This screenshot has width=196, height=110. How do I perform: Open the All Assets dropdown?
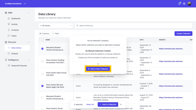click(56, 26)
